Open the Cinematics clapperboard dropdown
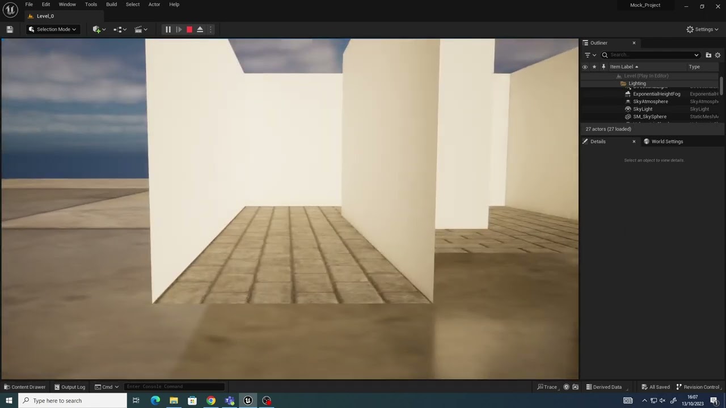Viewport: 726px width, 408px height. click(141, 29)
